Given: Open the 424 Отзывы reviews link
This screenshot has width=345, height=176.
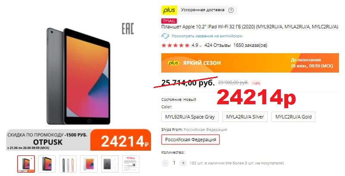Looking at the screenshot, I should coord(218,45).
